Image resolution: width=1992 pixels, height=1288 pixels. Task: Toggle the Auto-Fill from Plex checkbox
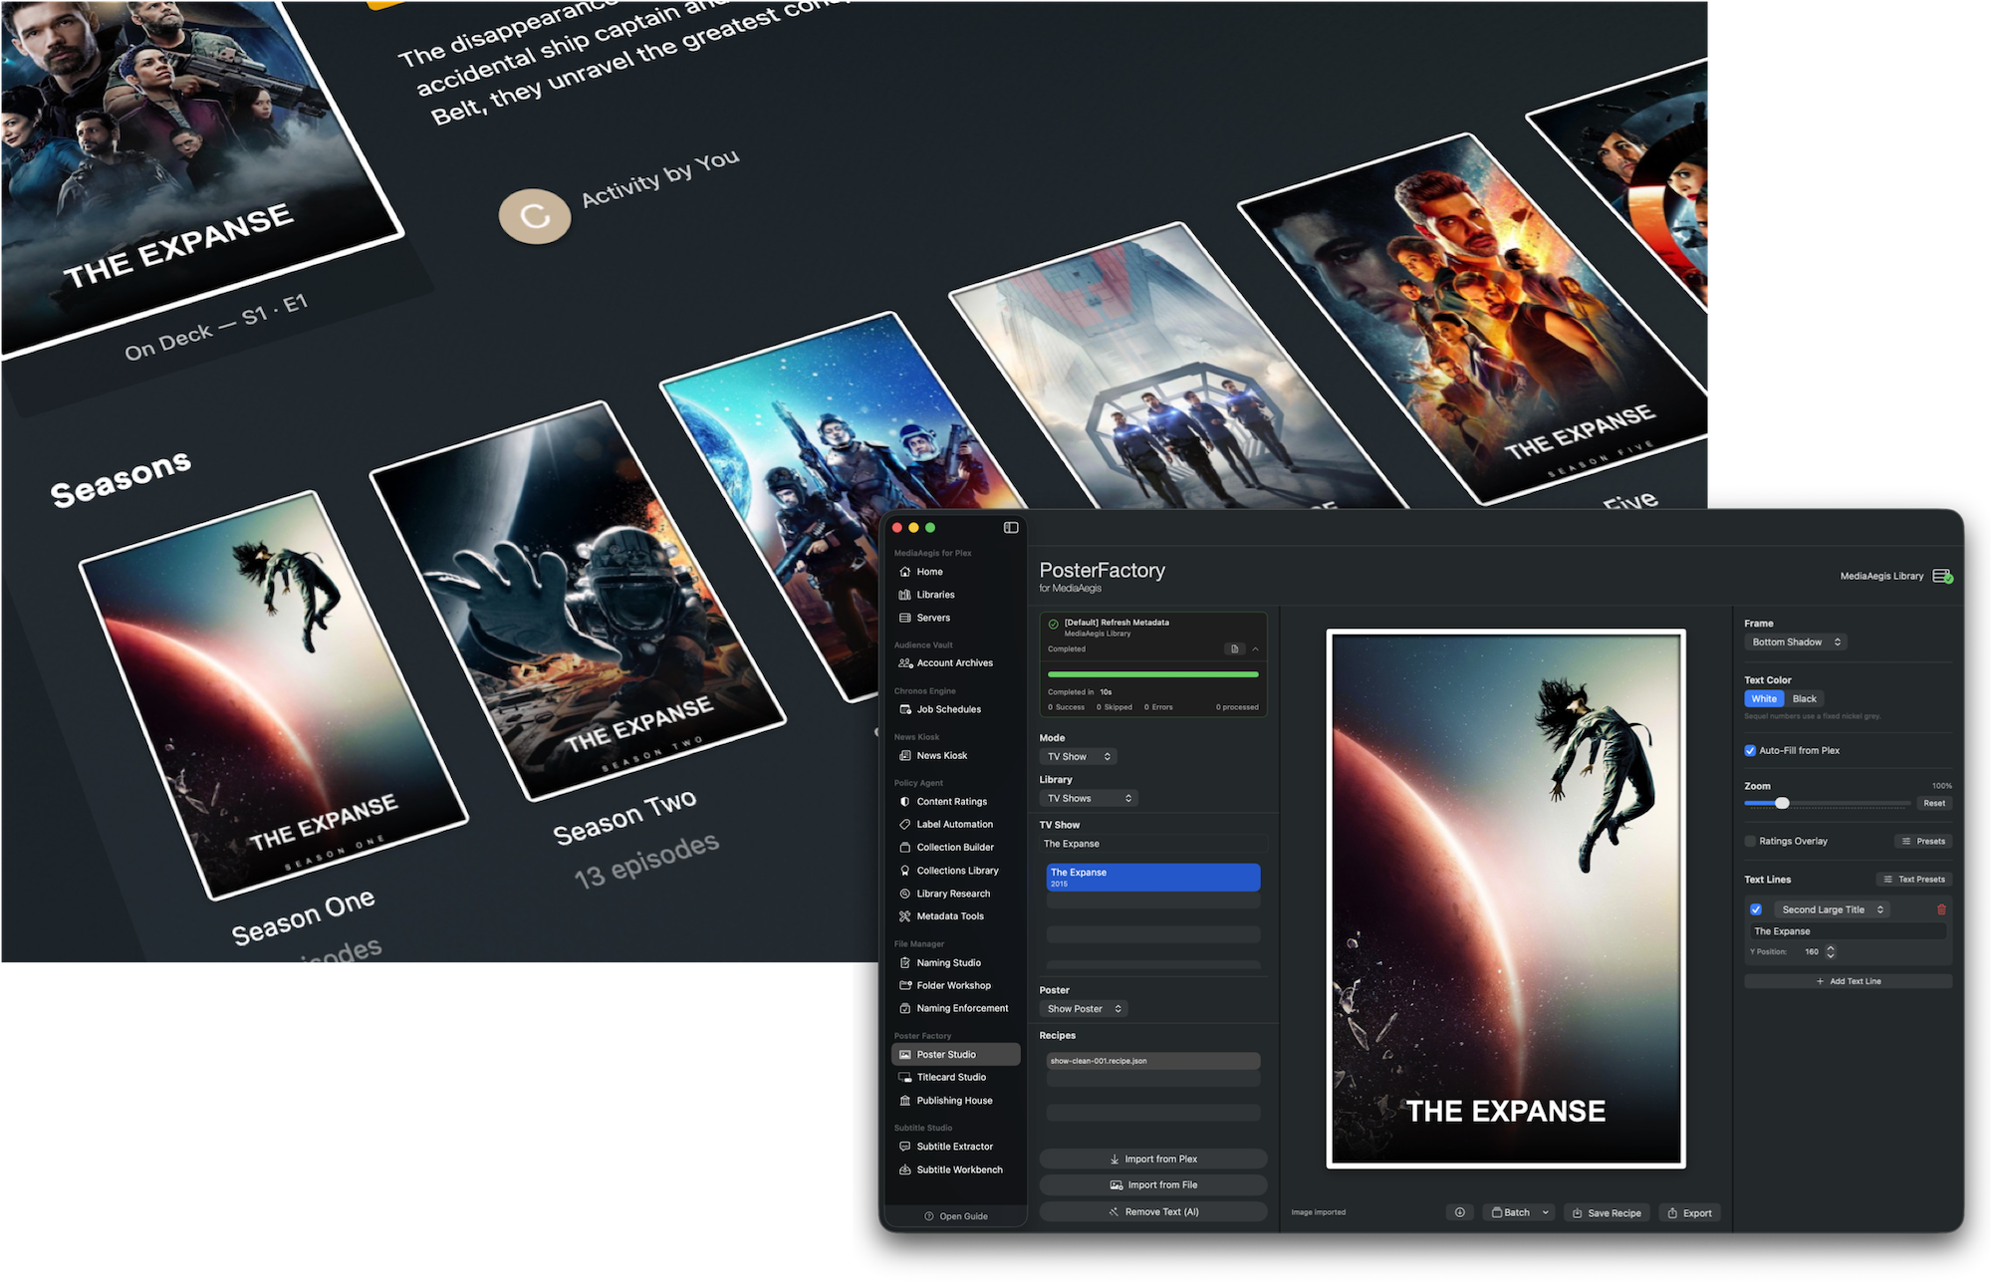coord(1750,751)
